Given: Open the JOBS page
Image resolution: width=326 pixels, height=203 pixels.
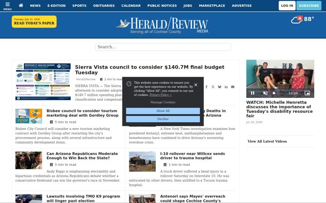Looking at the screenshot, I should [188, 5].
